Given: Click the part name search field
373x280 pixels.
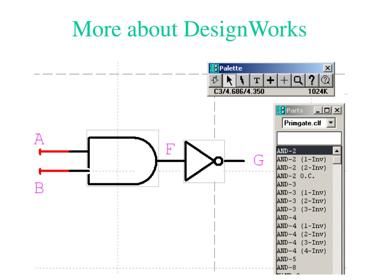Looking at the screenshot, I should [309, 138].
